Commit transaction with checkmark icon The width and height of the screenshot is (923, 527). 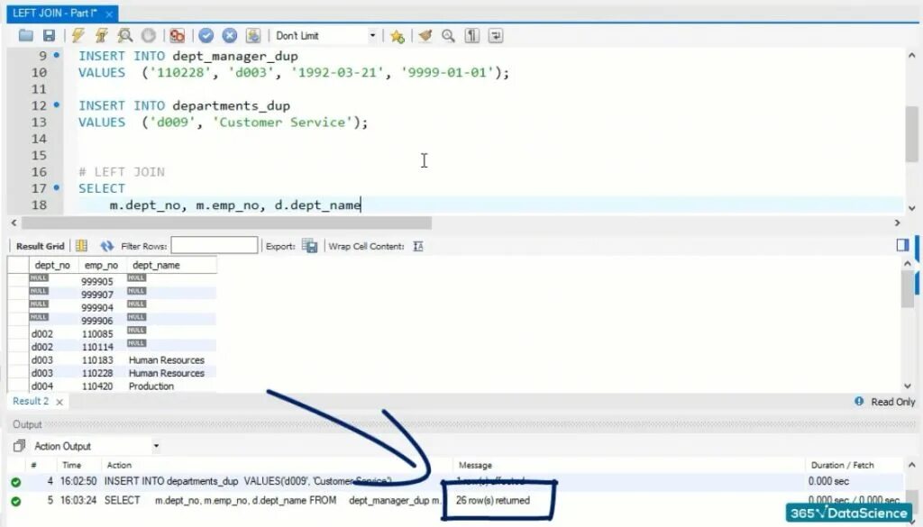[206, 36]
